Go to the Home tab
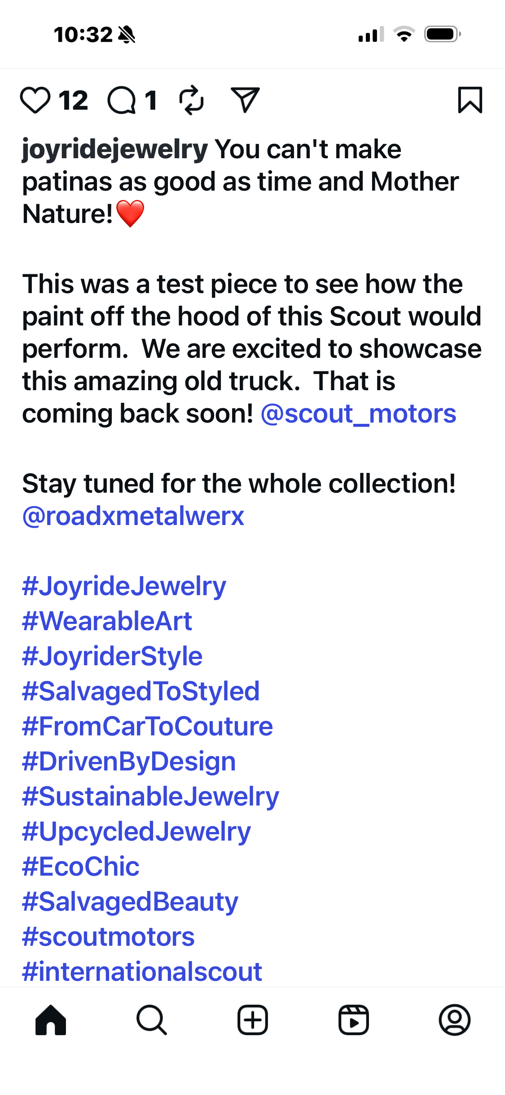 (x=51, y=1020)
